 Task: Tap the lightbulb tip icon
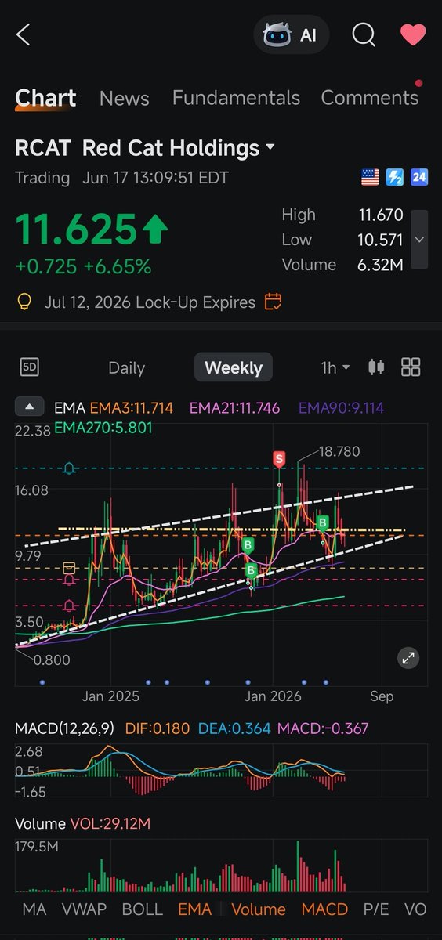24,302
